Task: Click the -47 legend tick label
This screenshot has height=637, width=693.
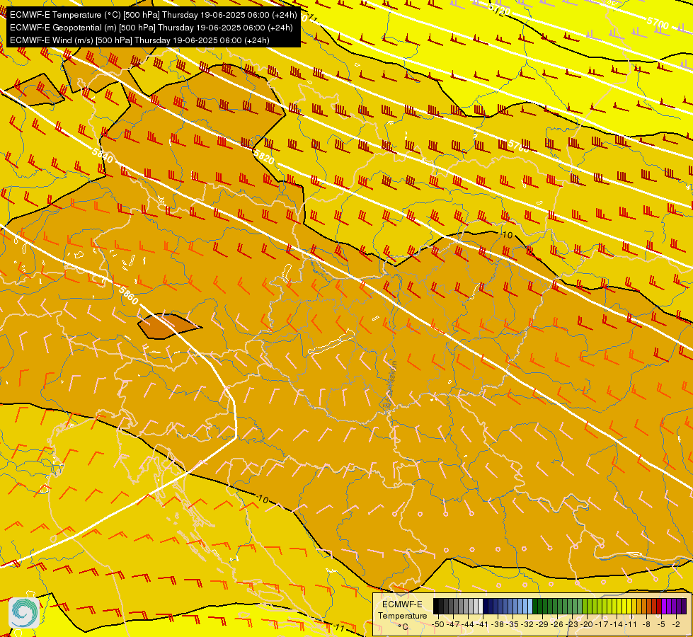Action: (x=454, y=624)
